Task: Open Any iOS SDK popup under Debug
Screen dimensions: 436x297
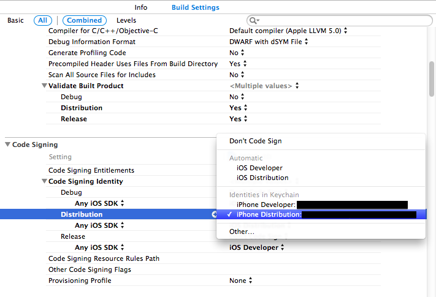Action: tap(99, 203)
